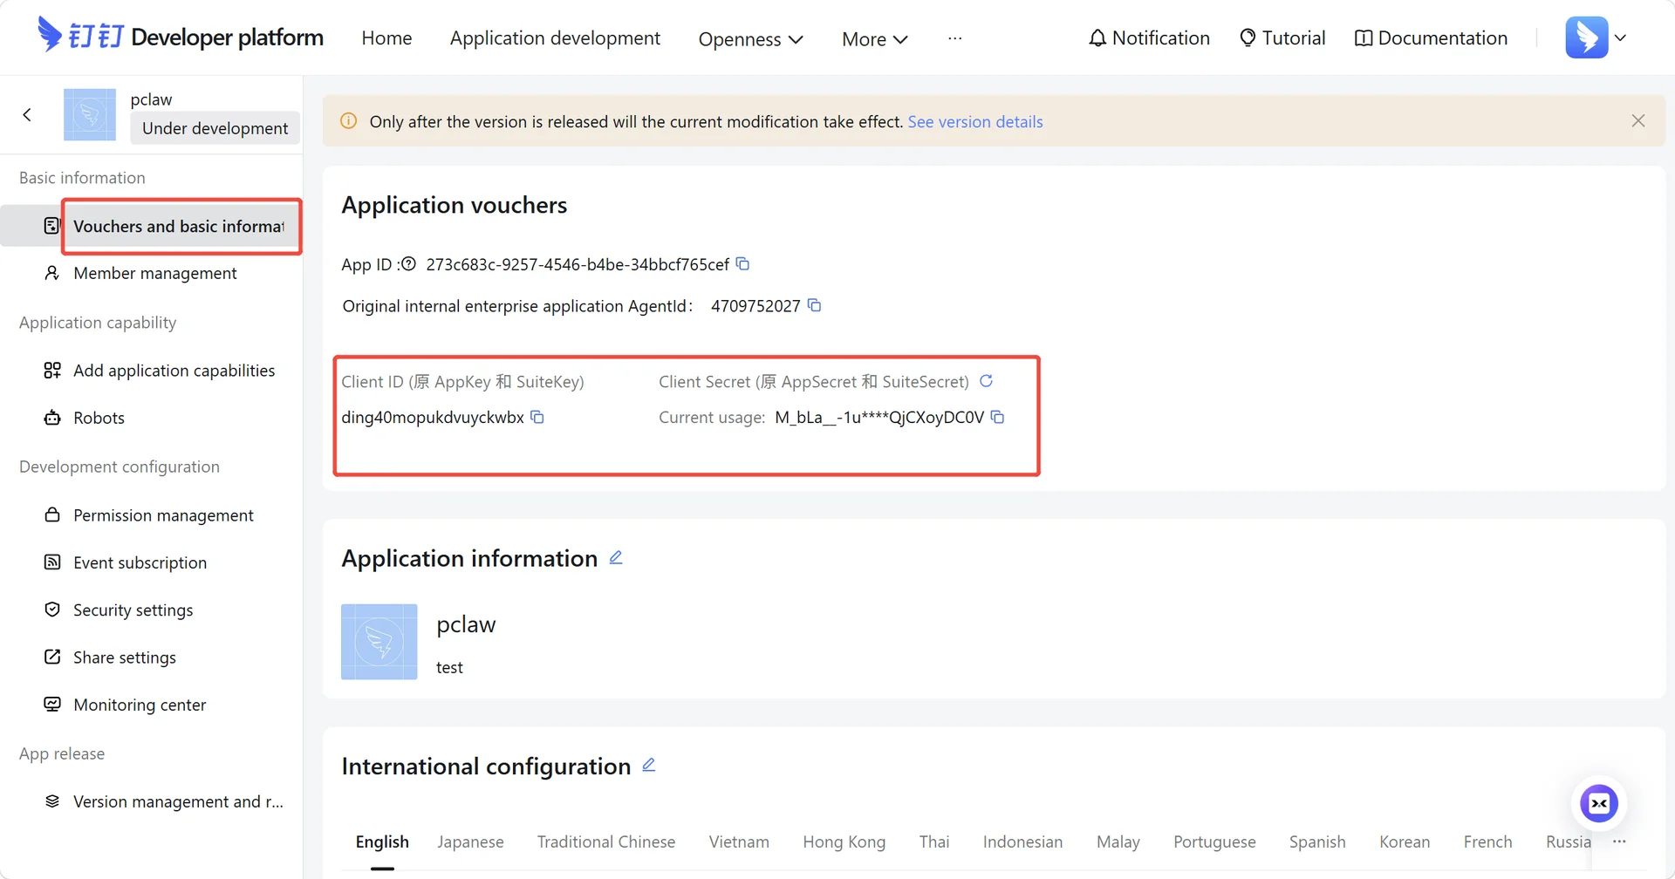Image resolution: width=1675 pixels, height=879 pixels.
Task: Select the Hong Kong language tab
Action: [844, 842]
